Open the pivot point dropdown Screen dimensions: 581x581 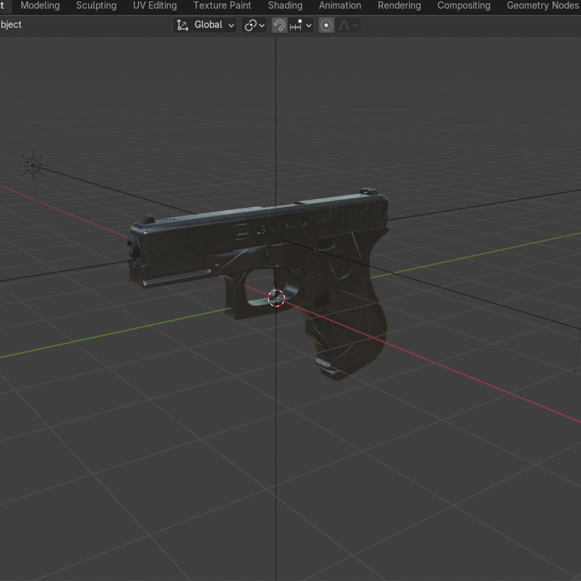(x=254, y=25)
